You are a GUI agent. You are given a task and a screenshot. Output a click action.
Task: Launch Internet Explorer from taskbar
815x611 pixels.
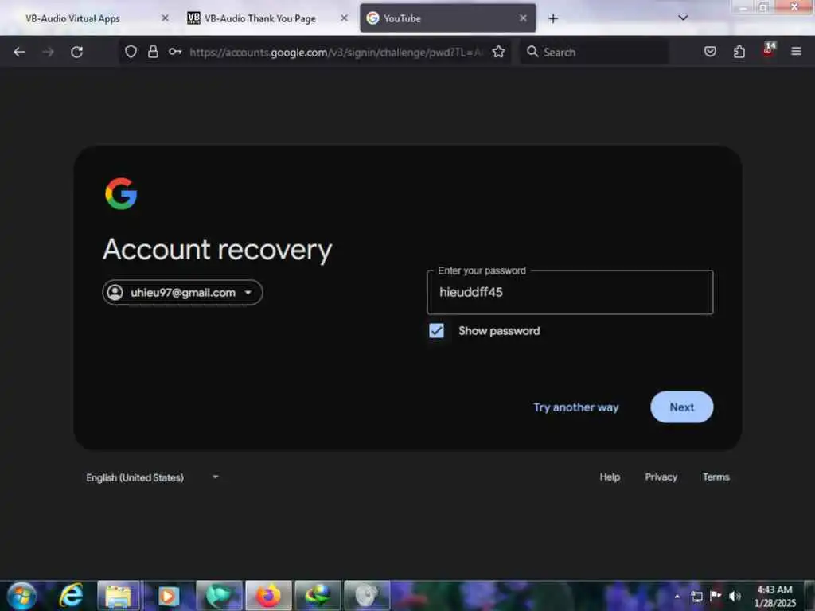[x=71, y=595]
